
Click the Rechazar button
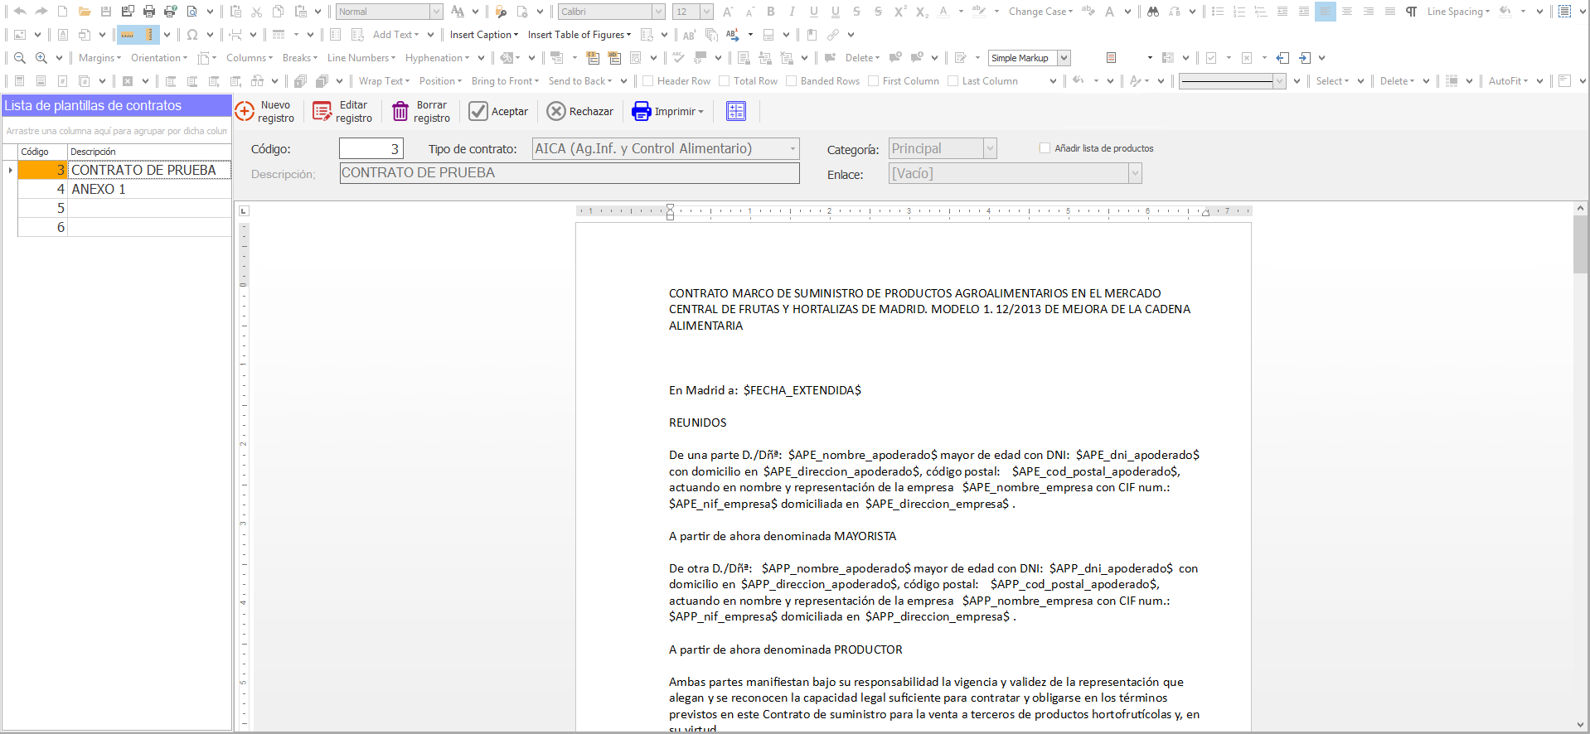click(580, 112)
